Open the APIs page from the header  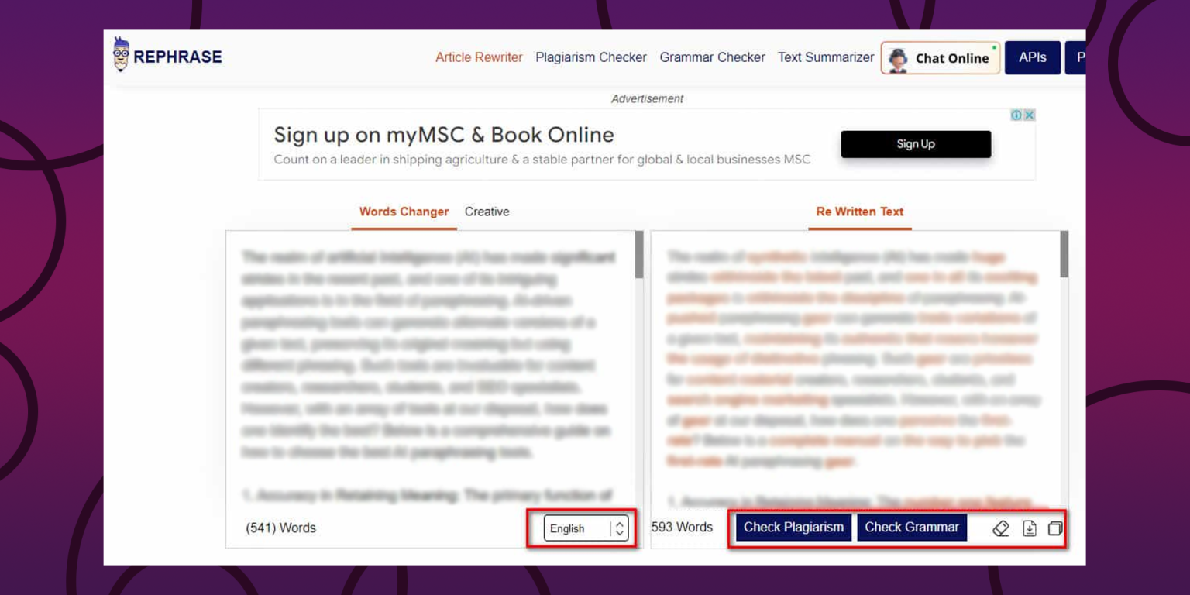click(x=1032, y=57)
